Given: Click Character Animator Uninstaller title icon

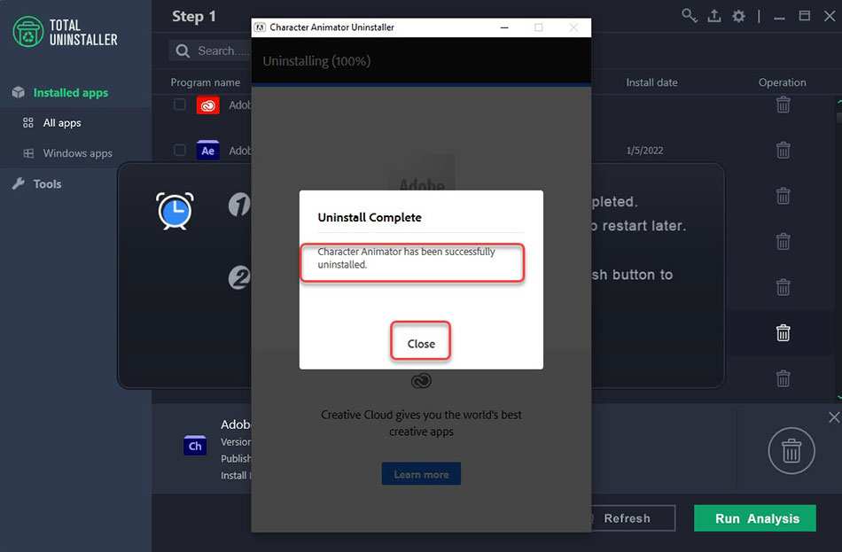Looking at the screenshot, I should click(x=260, y=27).
